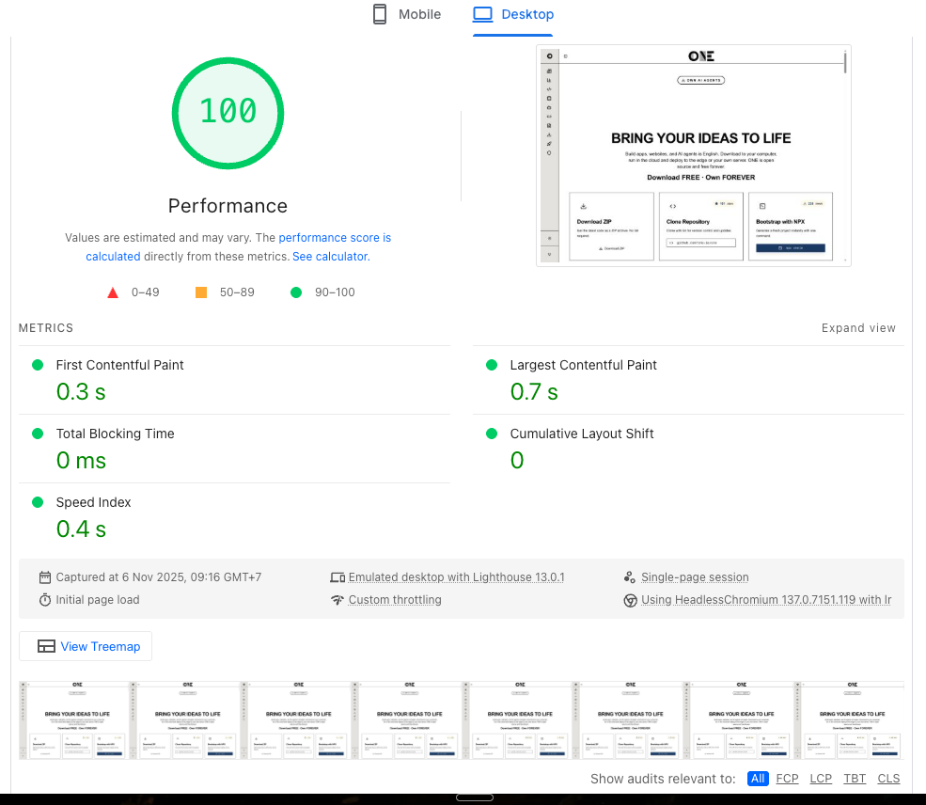926x805 pixels.
Task: Toggle the TBT audit filter
Action: 854,779
